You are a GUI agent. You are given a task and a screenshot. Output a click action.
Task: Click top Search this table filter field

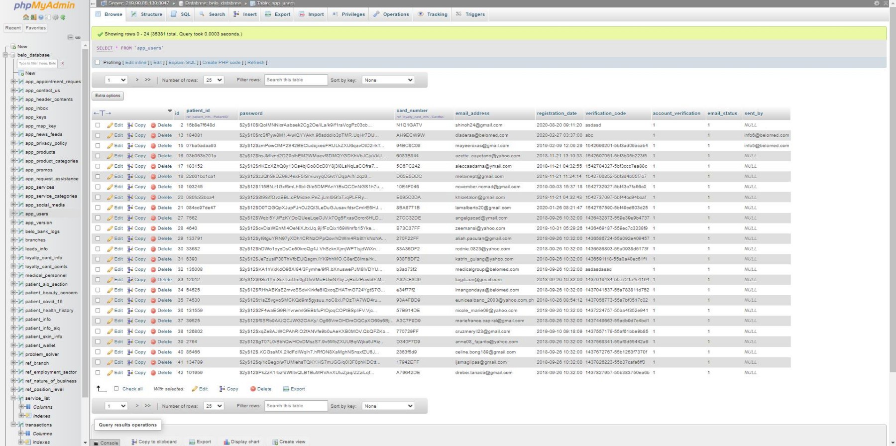296,80
